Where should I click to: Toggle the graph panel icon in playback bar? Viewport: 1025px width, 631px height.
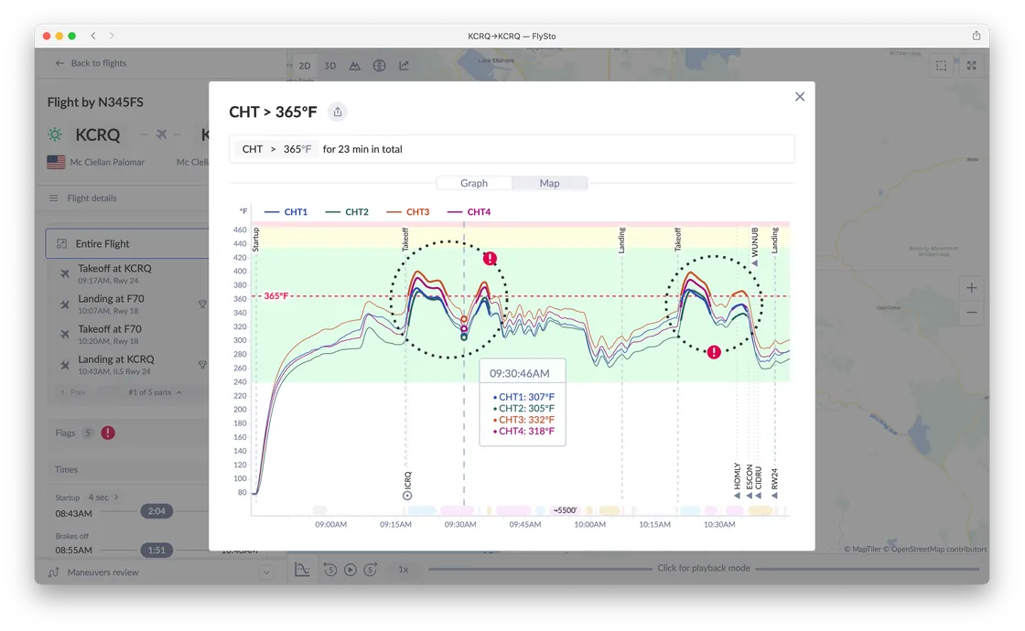[x=303, y=570]
